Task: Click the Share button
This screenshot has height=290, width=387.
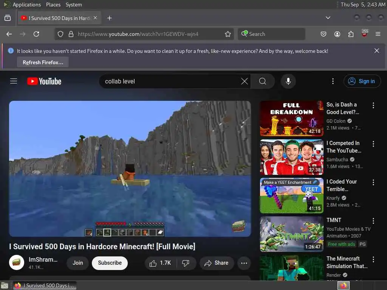Action: tap(216, 263)
